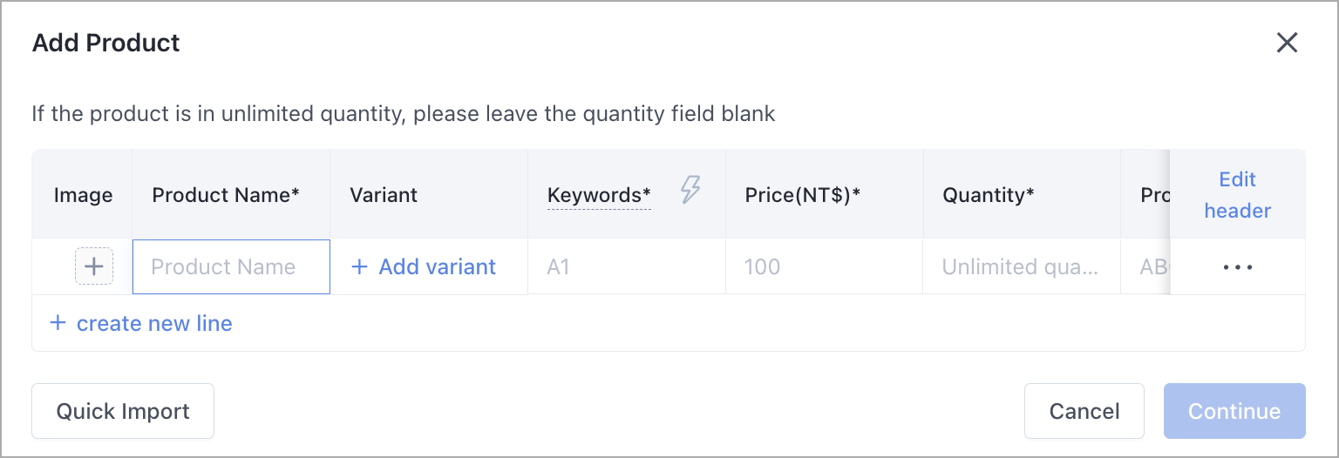Viewport: 1339px width, 458px height.
Task: Open the Edit header link
Action: pos(1238,195)
